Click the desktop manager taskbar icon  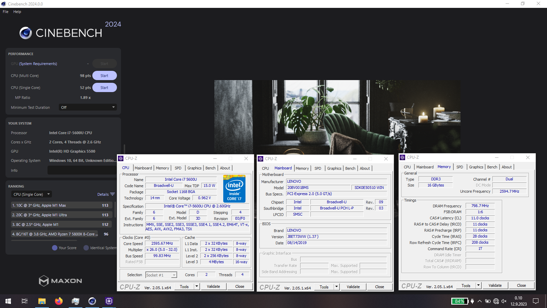tap(76, 301)
